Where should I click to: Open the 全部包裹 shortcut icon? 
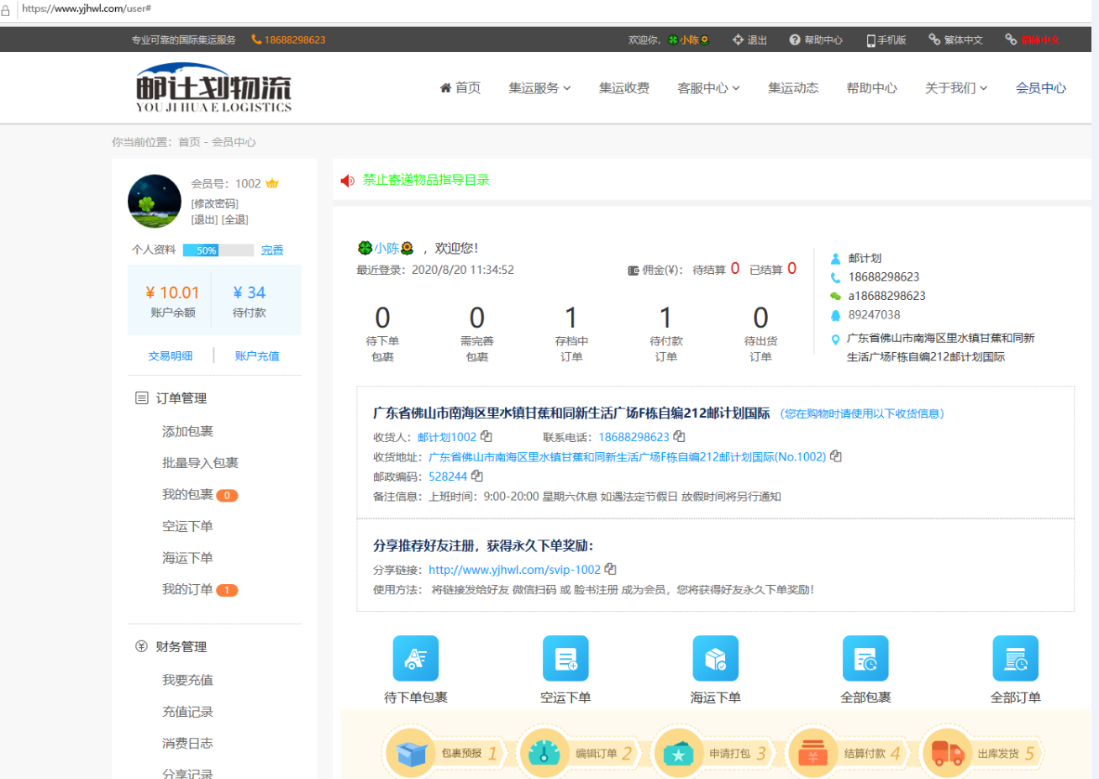click(x=865, y=658)
